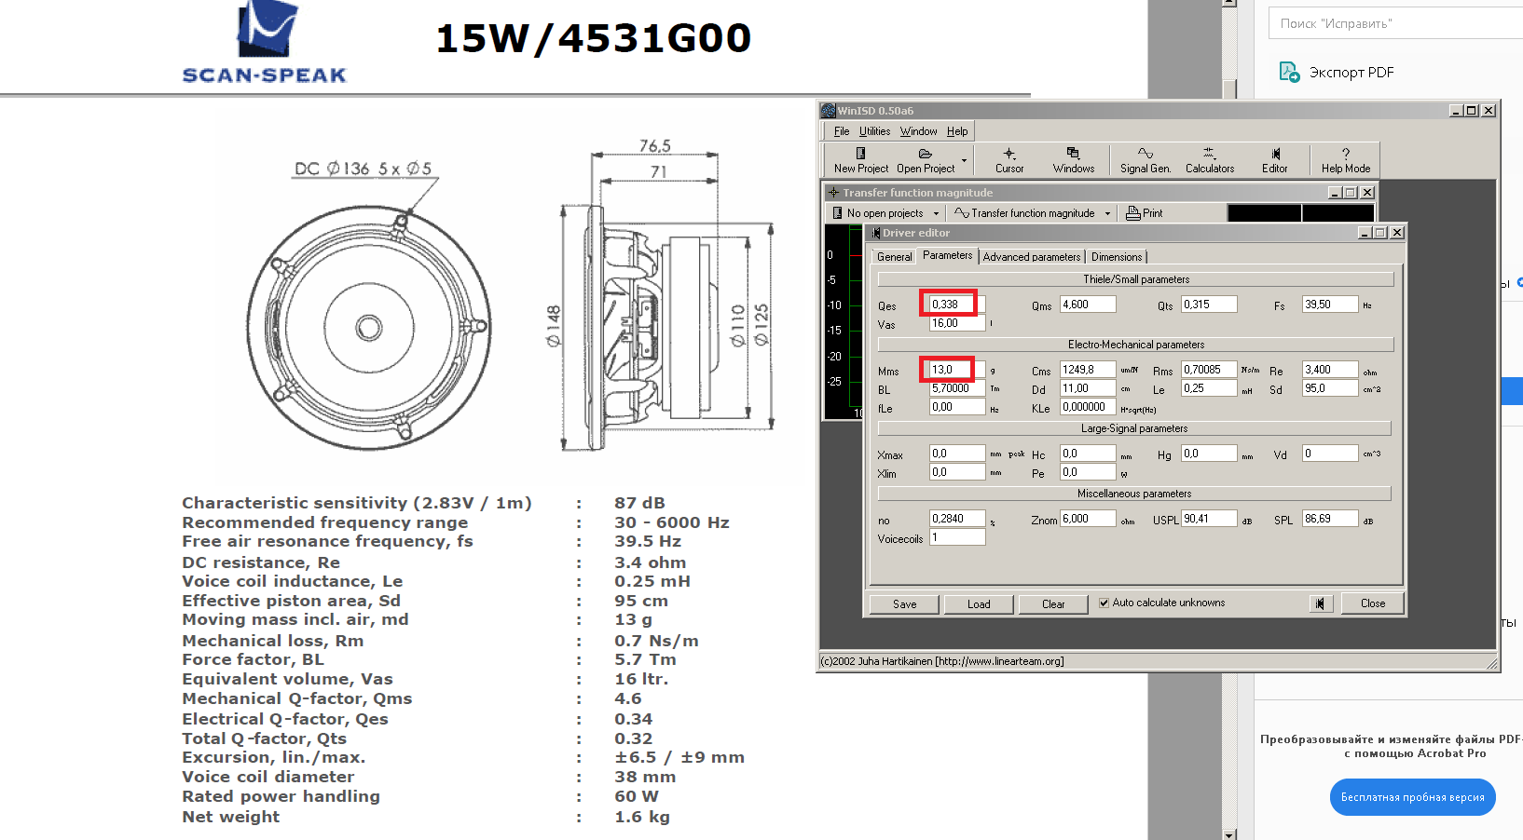Click the Save button in Driver editor
The image size is (1523, 840).
click(x=904, y=604)
